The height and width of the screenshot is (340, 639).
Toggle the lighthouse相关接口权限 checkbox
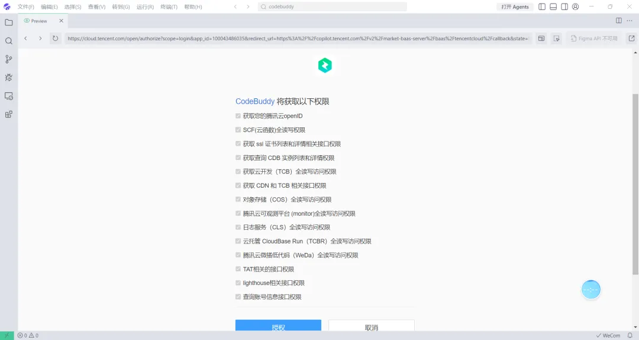(x=238, y=283)
